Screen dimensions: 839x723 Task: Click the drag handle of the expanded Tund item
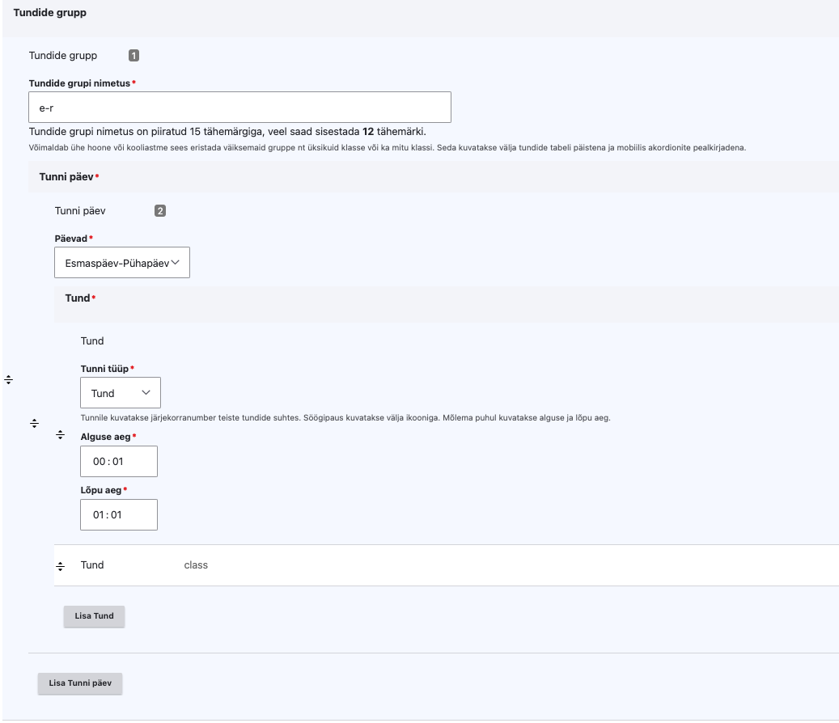[60, 436]
